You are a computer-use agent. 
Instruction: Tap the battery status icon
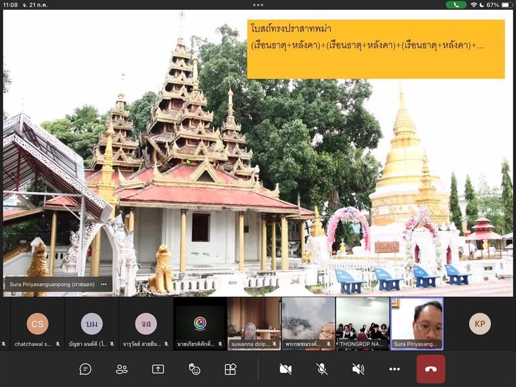pyautogui.click(x=505, y=5)
